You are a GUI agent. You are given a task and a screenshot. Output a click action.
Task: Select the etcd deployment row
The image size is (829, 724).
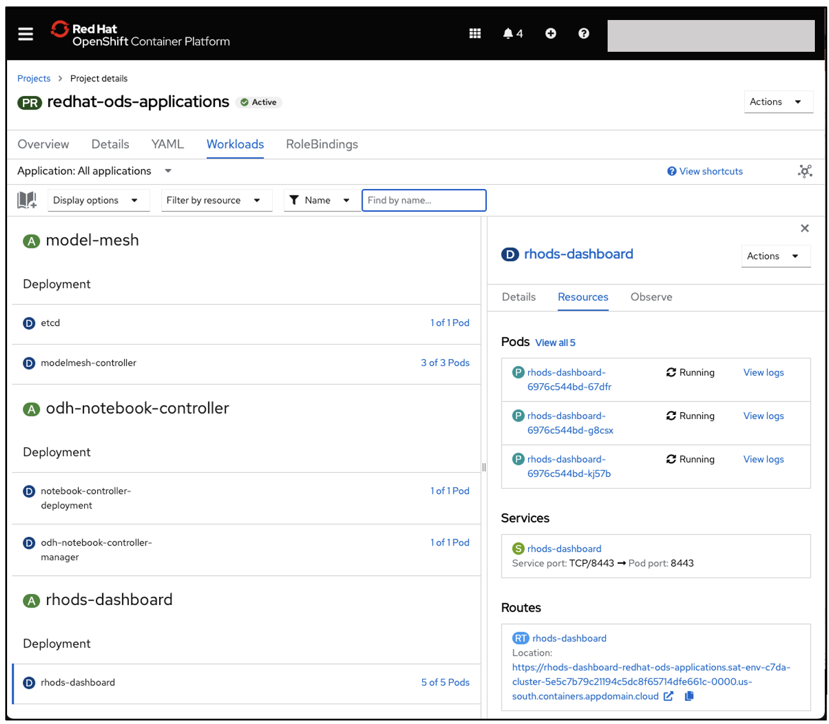pos(246,323)
